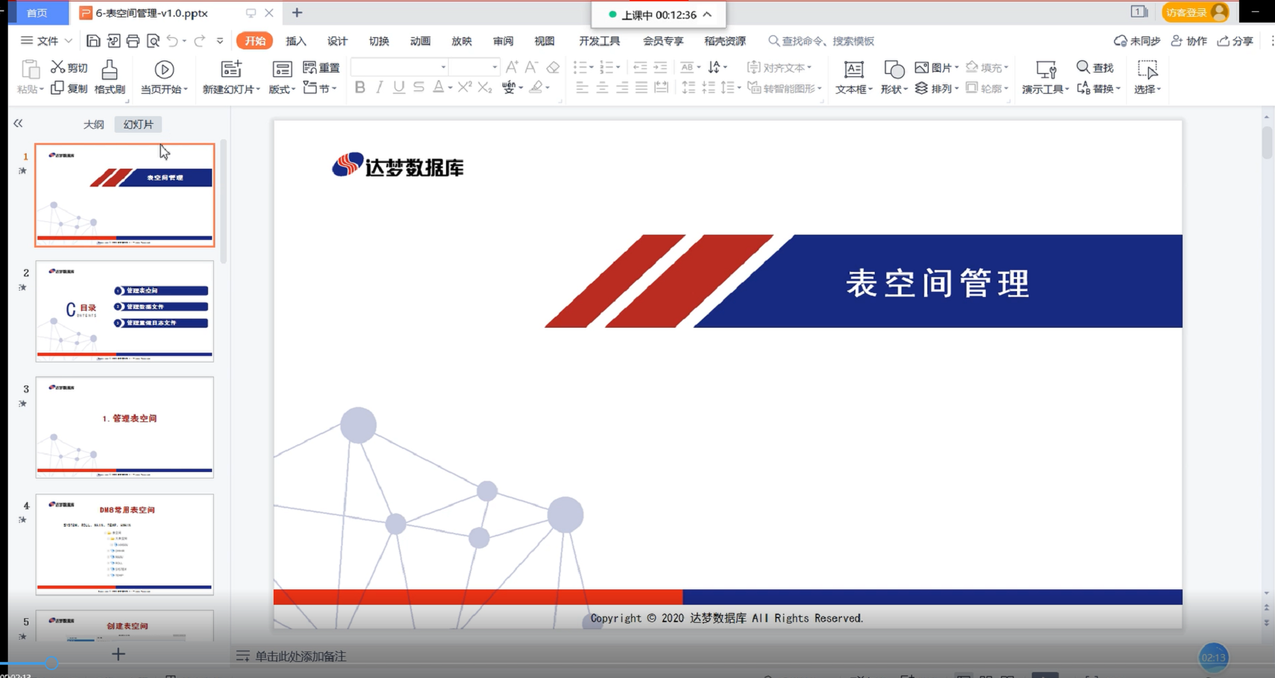This screenshot has height=678, width=1275.
Task: Click the print icon in quick toolbar
Action: click(133, 41)
